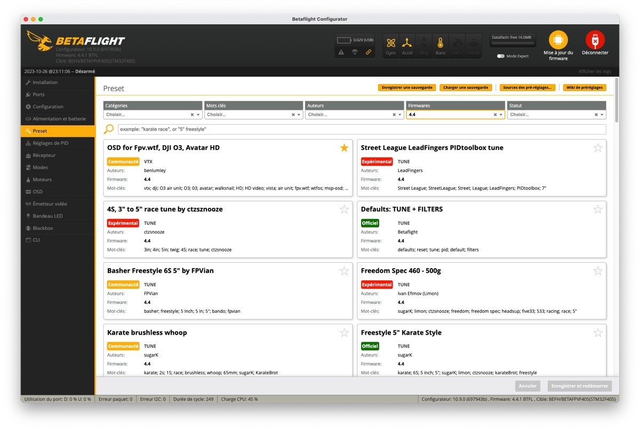Click Charger une sauvegarde button
The height and width of the screenshot is (430, 640).
tap(466, 87)
